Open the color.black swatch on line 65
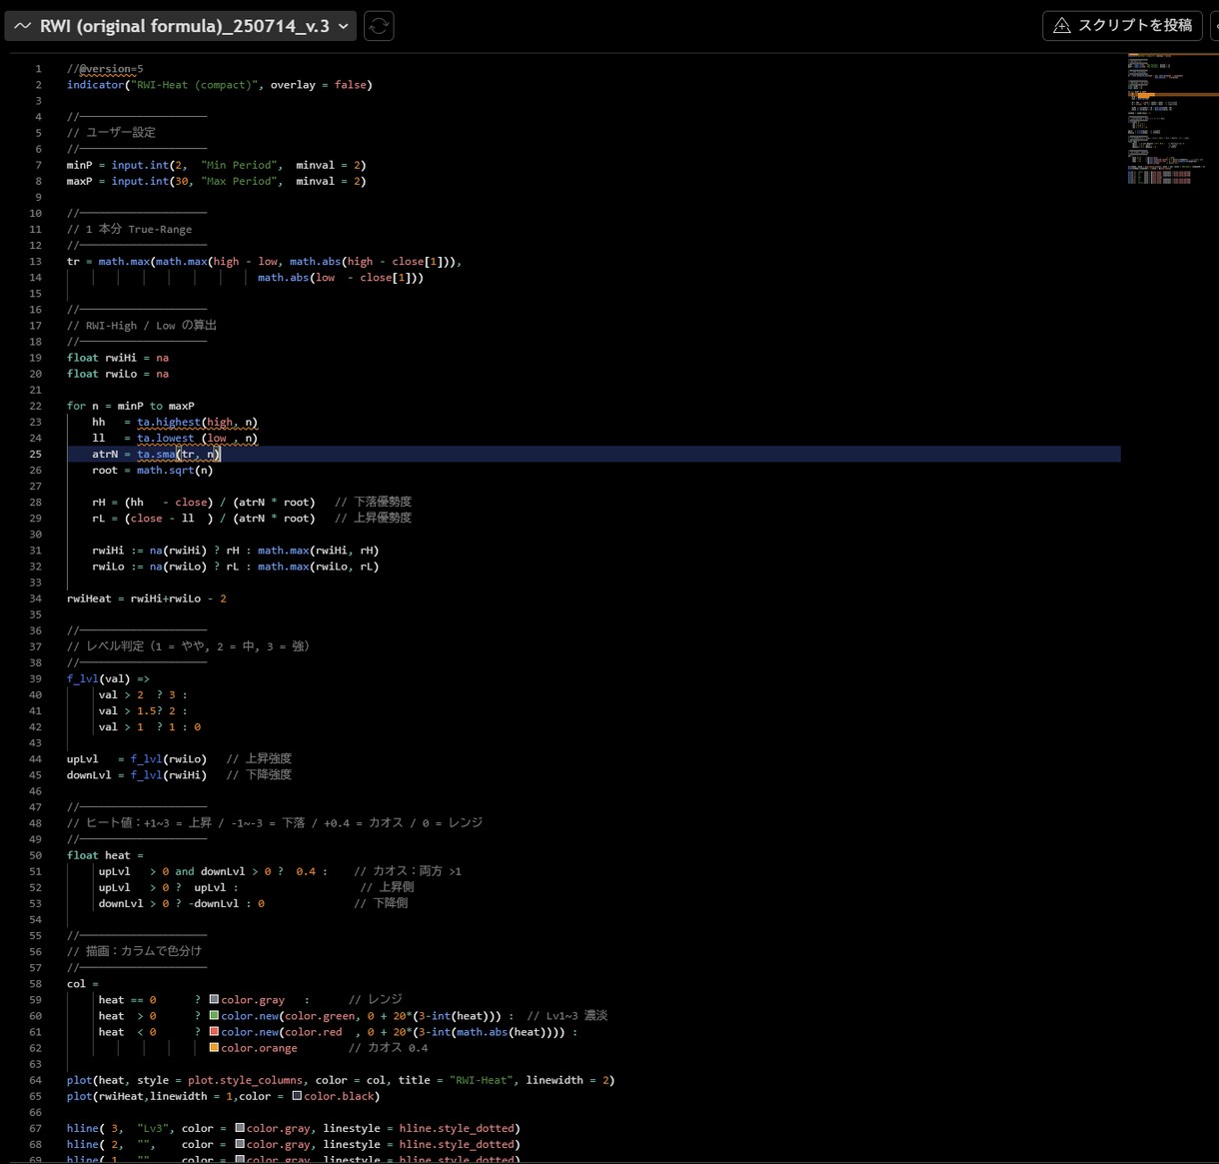 click(297, 1095)
